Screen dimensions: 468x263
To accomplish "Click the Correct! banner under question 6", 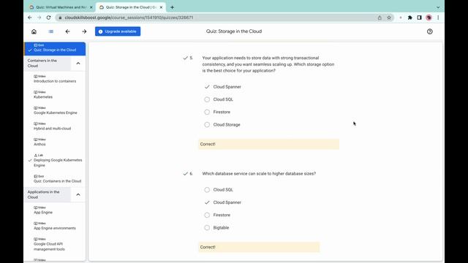I will (259, 247).
